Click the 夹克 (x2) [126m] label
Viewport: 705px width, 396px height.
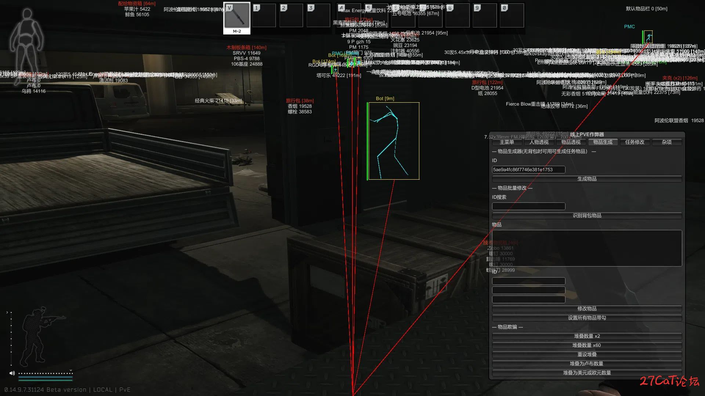pyautogui.click(x=680, y=78)
